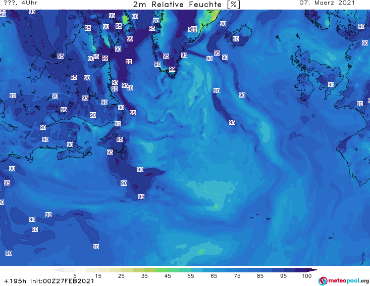Click the white arrow tip at colorbar start

(58, 270)
